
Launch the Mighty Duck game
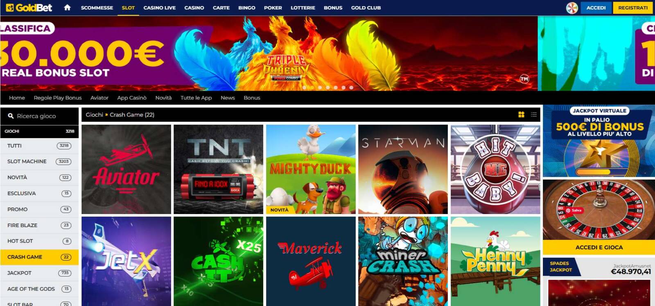click(311, 169)
